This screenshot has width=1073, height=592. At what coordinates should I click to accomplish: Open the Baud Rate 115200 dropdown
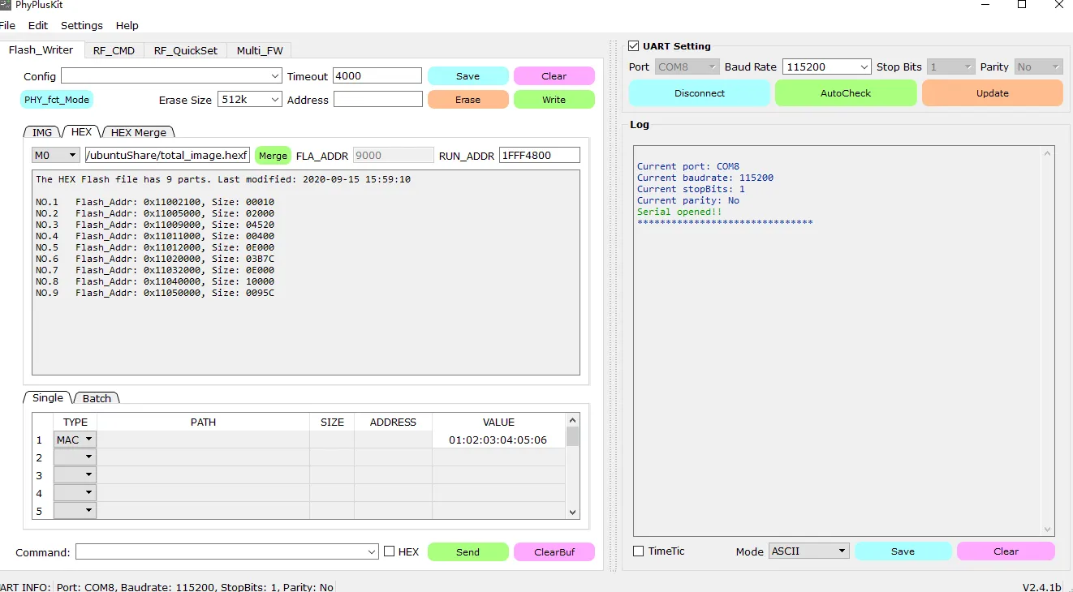click(827, 66)
